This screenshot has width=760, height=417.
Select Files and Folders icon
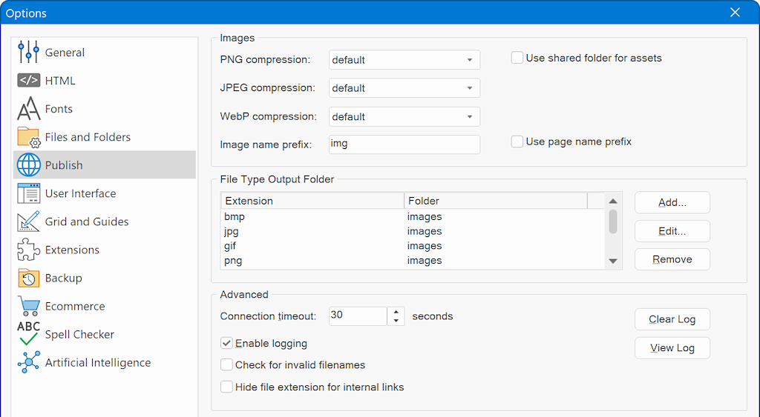(28, 137)
